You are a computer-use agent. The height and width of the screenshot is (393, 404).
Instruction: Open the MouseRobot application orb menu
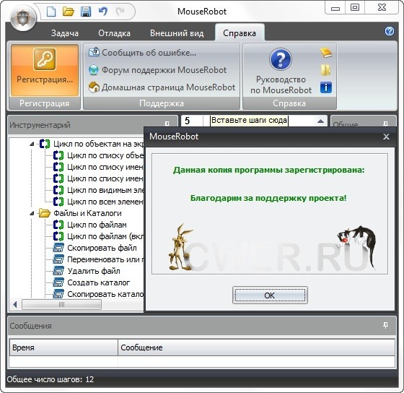pyautogui.click(x=23, y=18)
